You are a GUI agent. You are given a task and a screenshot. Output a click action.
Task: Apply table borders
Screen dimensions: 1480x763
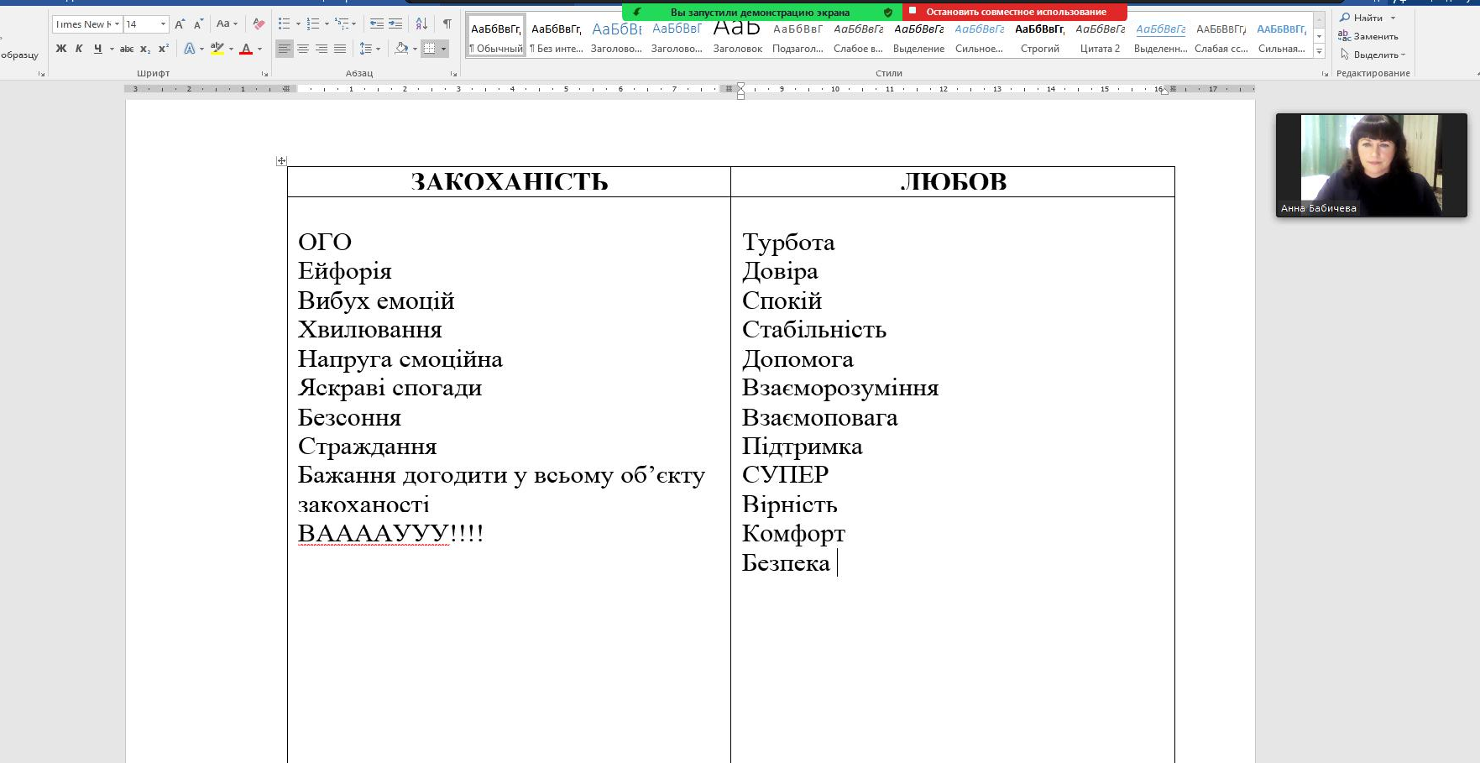click(429, 49)
